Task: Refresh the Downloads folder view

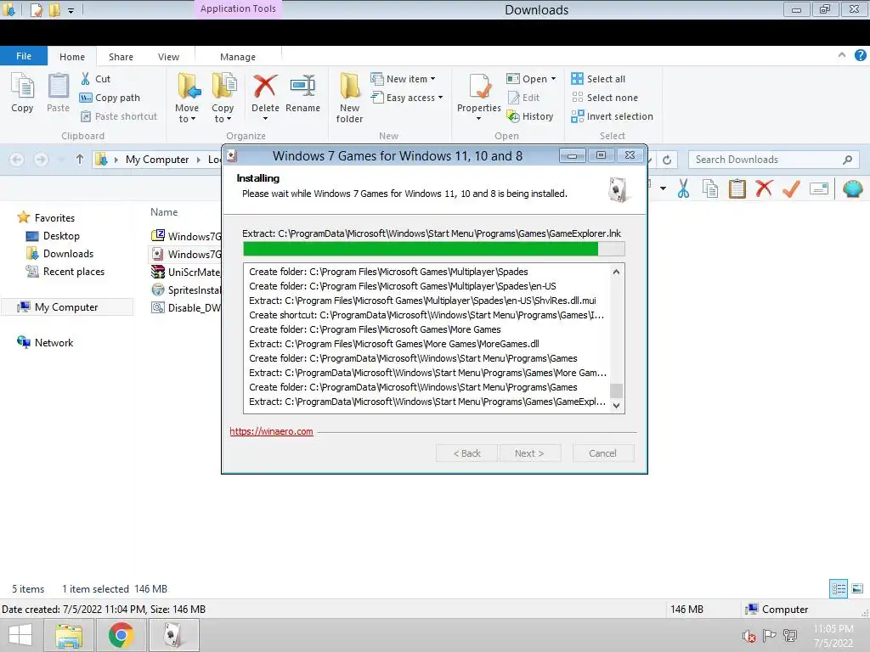Action: pyautogui.click(x=667, y=160)
